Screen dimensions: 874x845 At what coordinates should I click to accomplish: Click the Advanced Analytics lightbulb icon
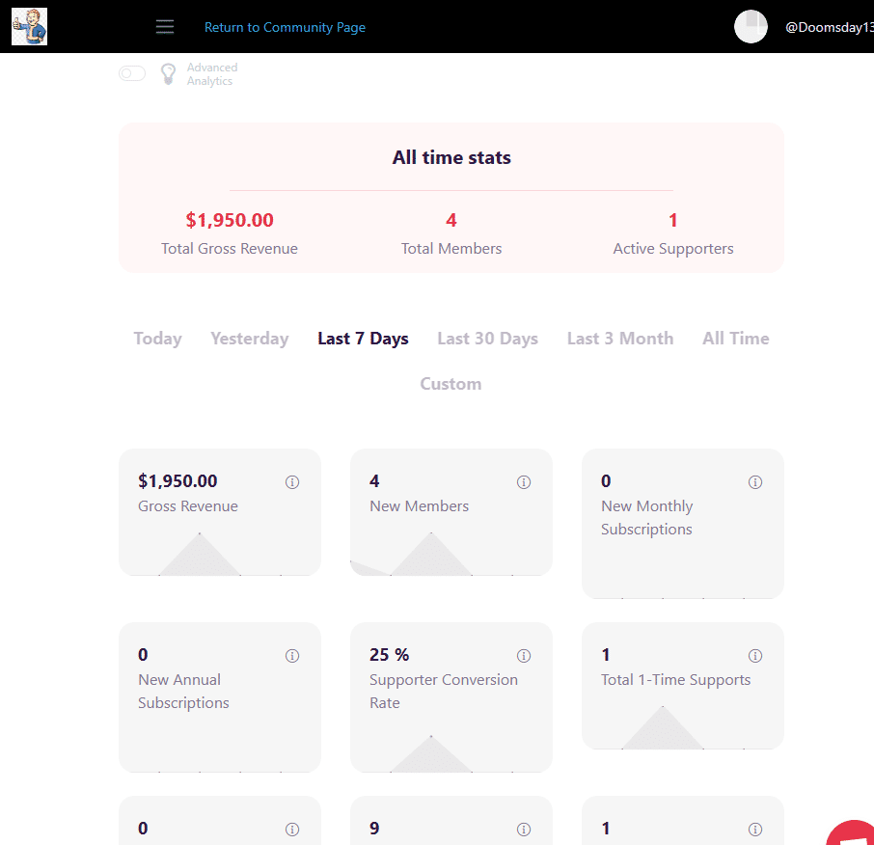tap(168, 73)
